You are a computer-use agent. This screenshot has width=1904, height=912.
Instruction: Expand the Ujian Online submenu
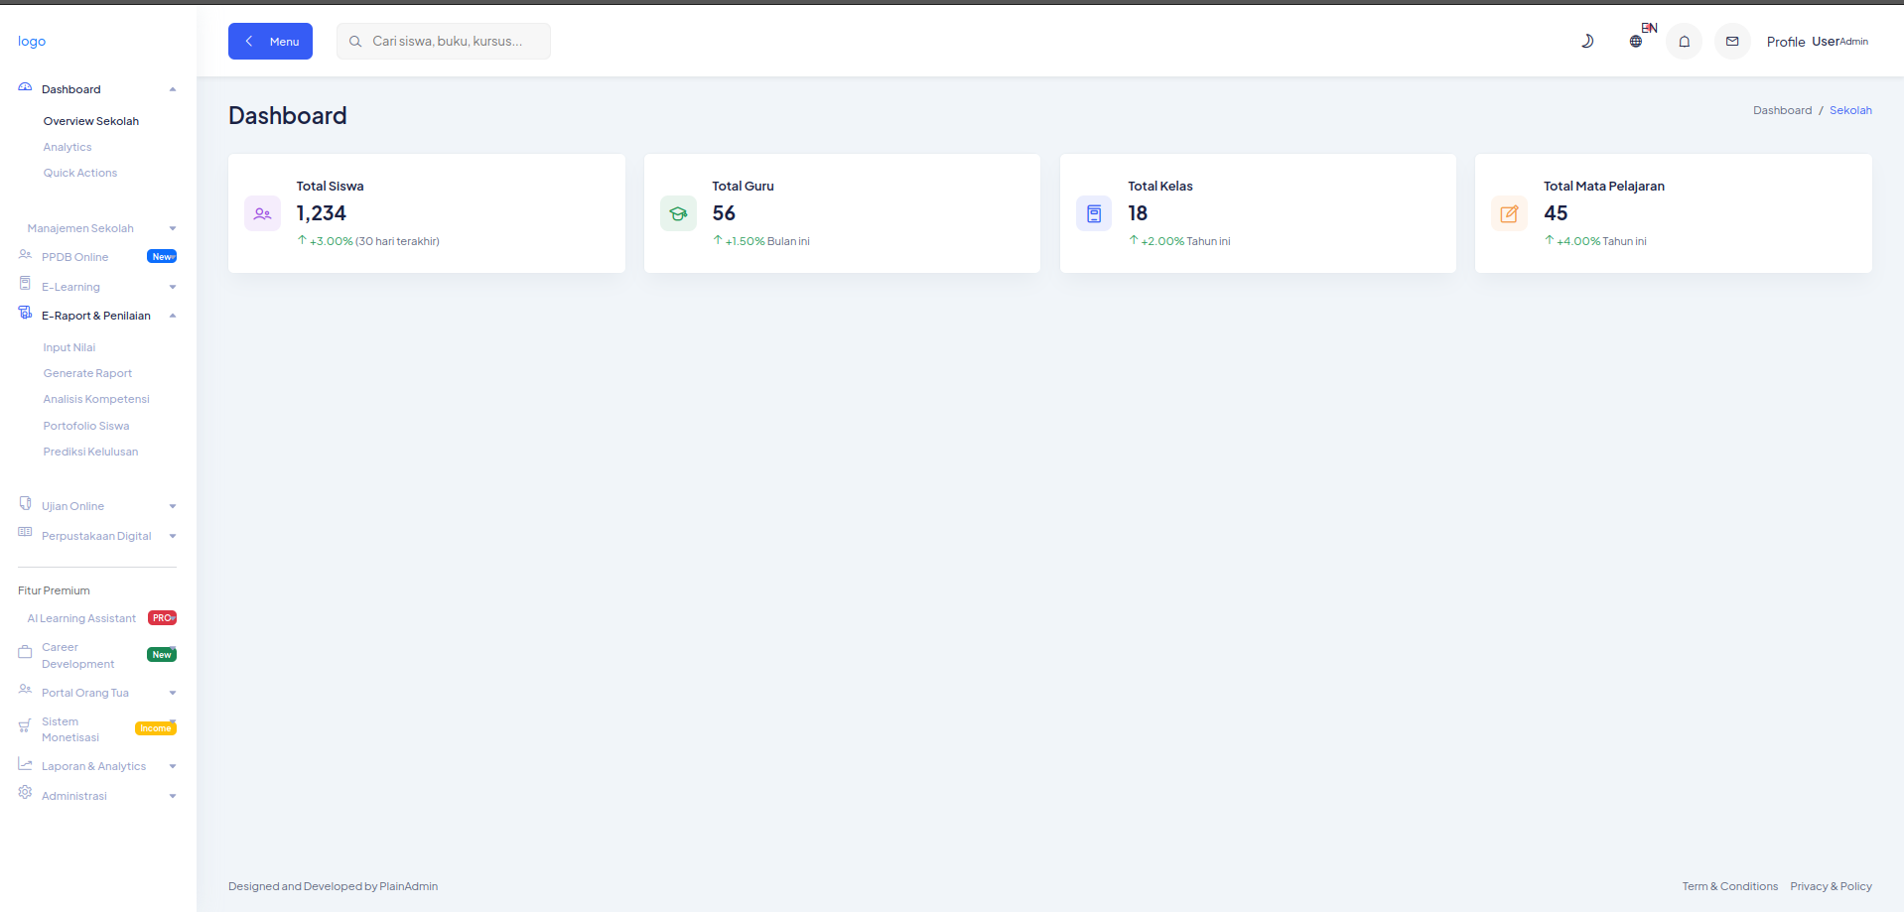coord(97,506)
